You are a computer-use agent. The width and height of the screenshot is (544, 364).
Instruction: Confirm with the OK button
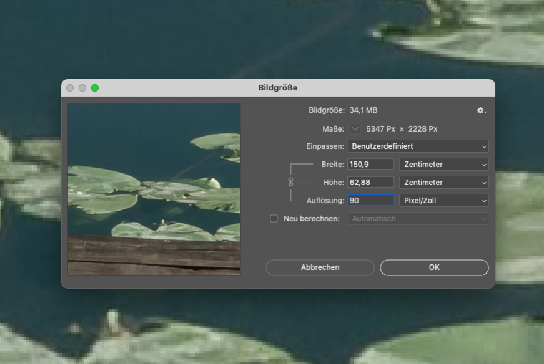click(434, 267)
